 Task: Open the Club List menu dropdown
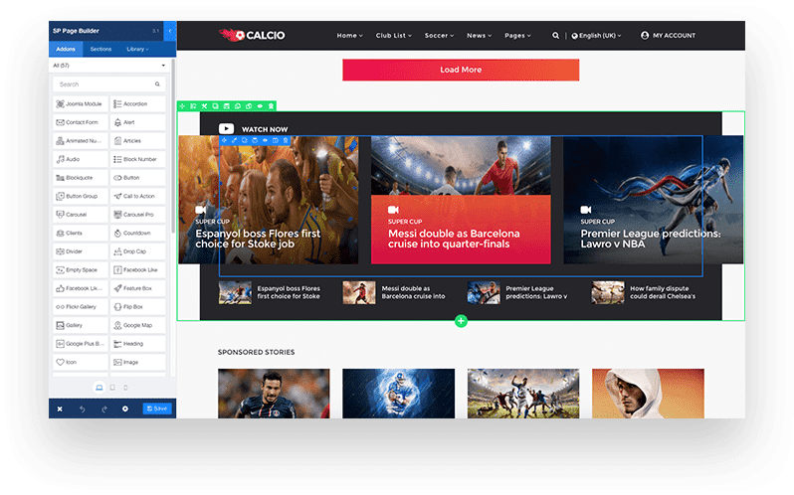[x=393, y=36]
